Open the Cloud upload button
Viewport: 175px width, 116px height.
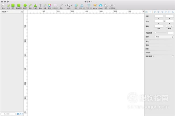(100, 5)
